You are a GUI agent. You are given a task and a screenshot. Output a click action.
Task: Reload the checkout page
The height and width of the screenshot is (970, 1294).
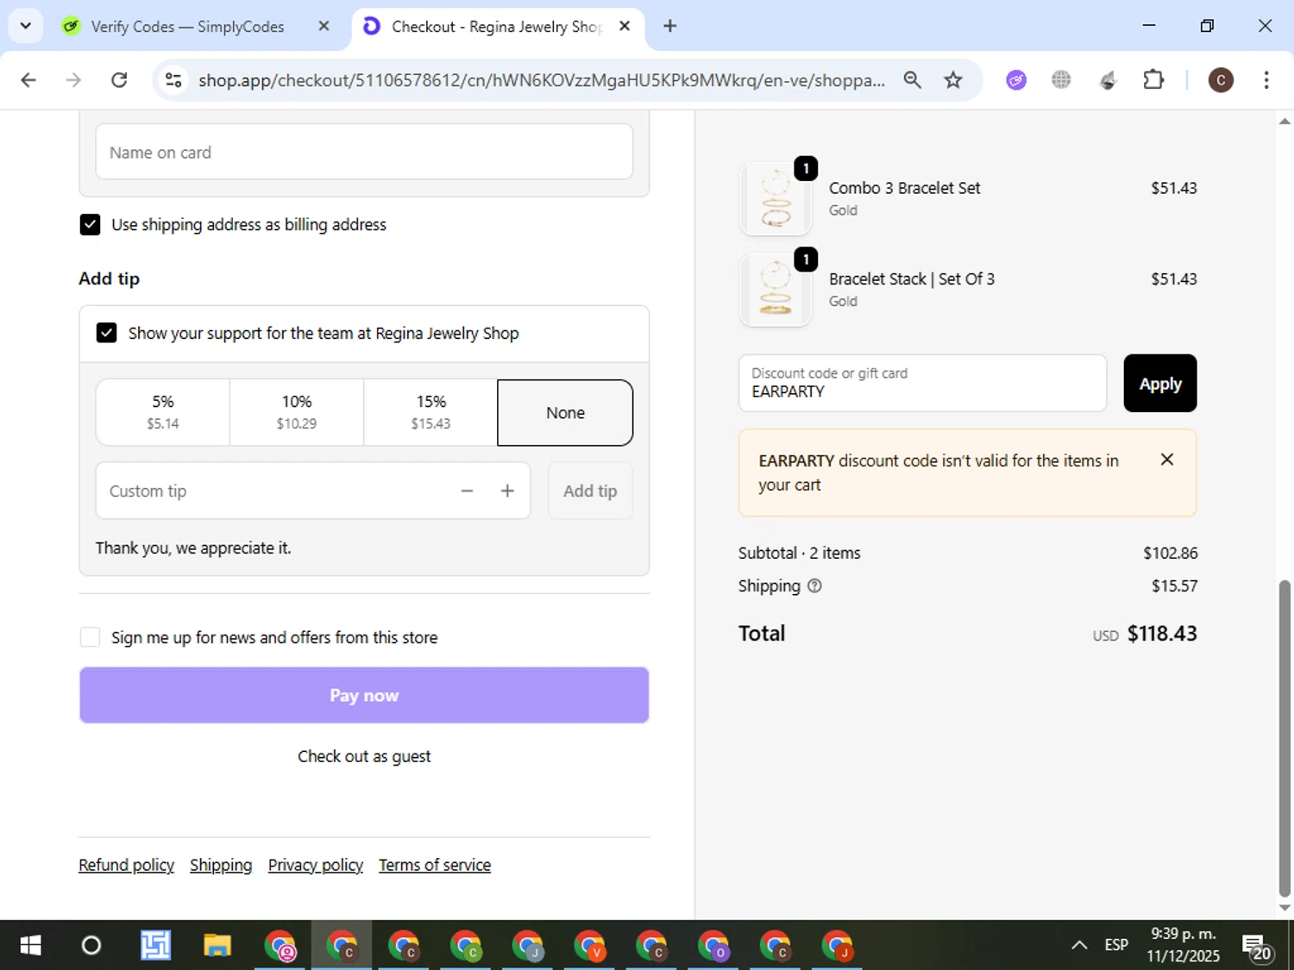119,80
